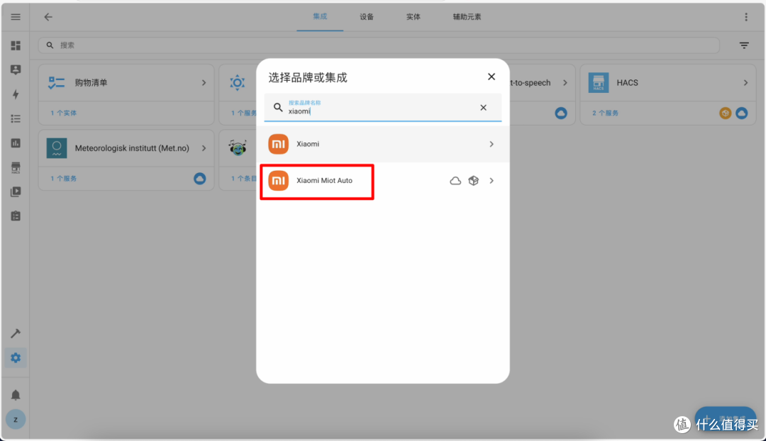Screen dimensions: 766x441
Task: Click cloud badge under text-to-speech card
Action: (561, 113)
